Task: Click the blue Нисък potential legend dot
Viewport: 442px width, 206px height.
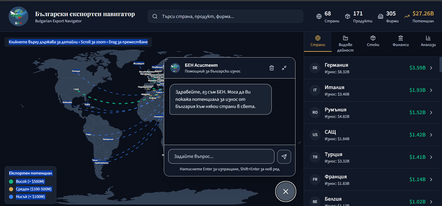Action: click(11, 197)
